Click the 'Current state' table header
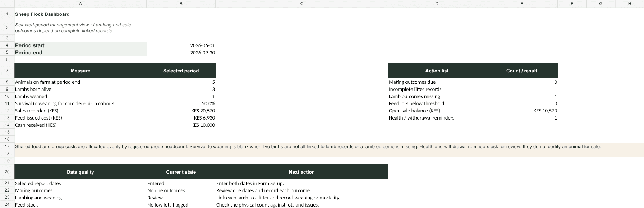The image size is (644, 208). (181, 172)
